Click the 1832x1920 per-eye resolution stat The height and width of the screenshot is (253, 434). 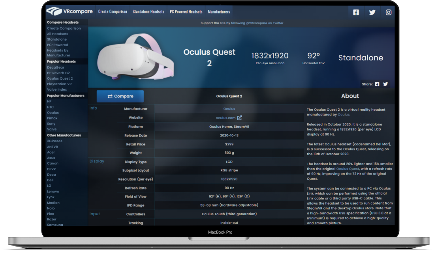270,58
